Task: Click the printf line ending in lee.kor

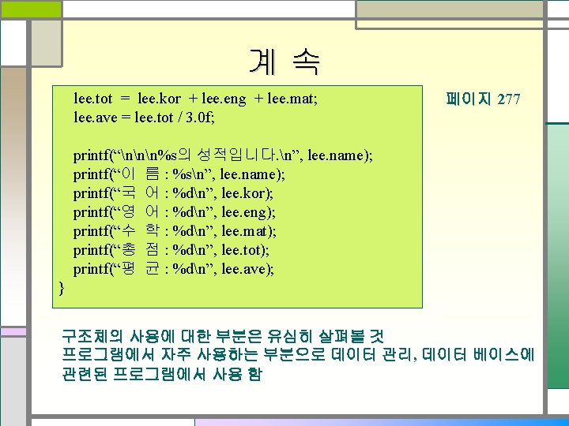Action: [x=173, y=193]
